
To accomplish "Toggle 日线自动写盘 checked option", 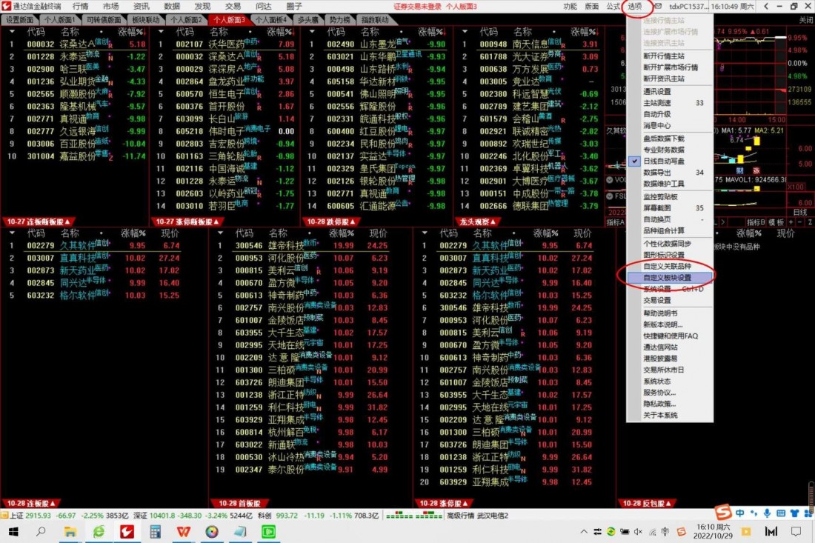I will coord(665,161).
